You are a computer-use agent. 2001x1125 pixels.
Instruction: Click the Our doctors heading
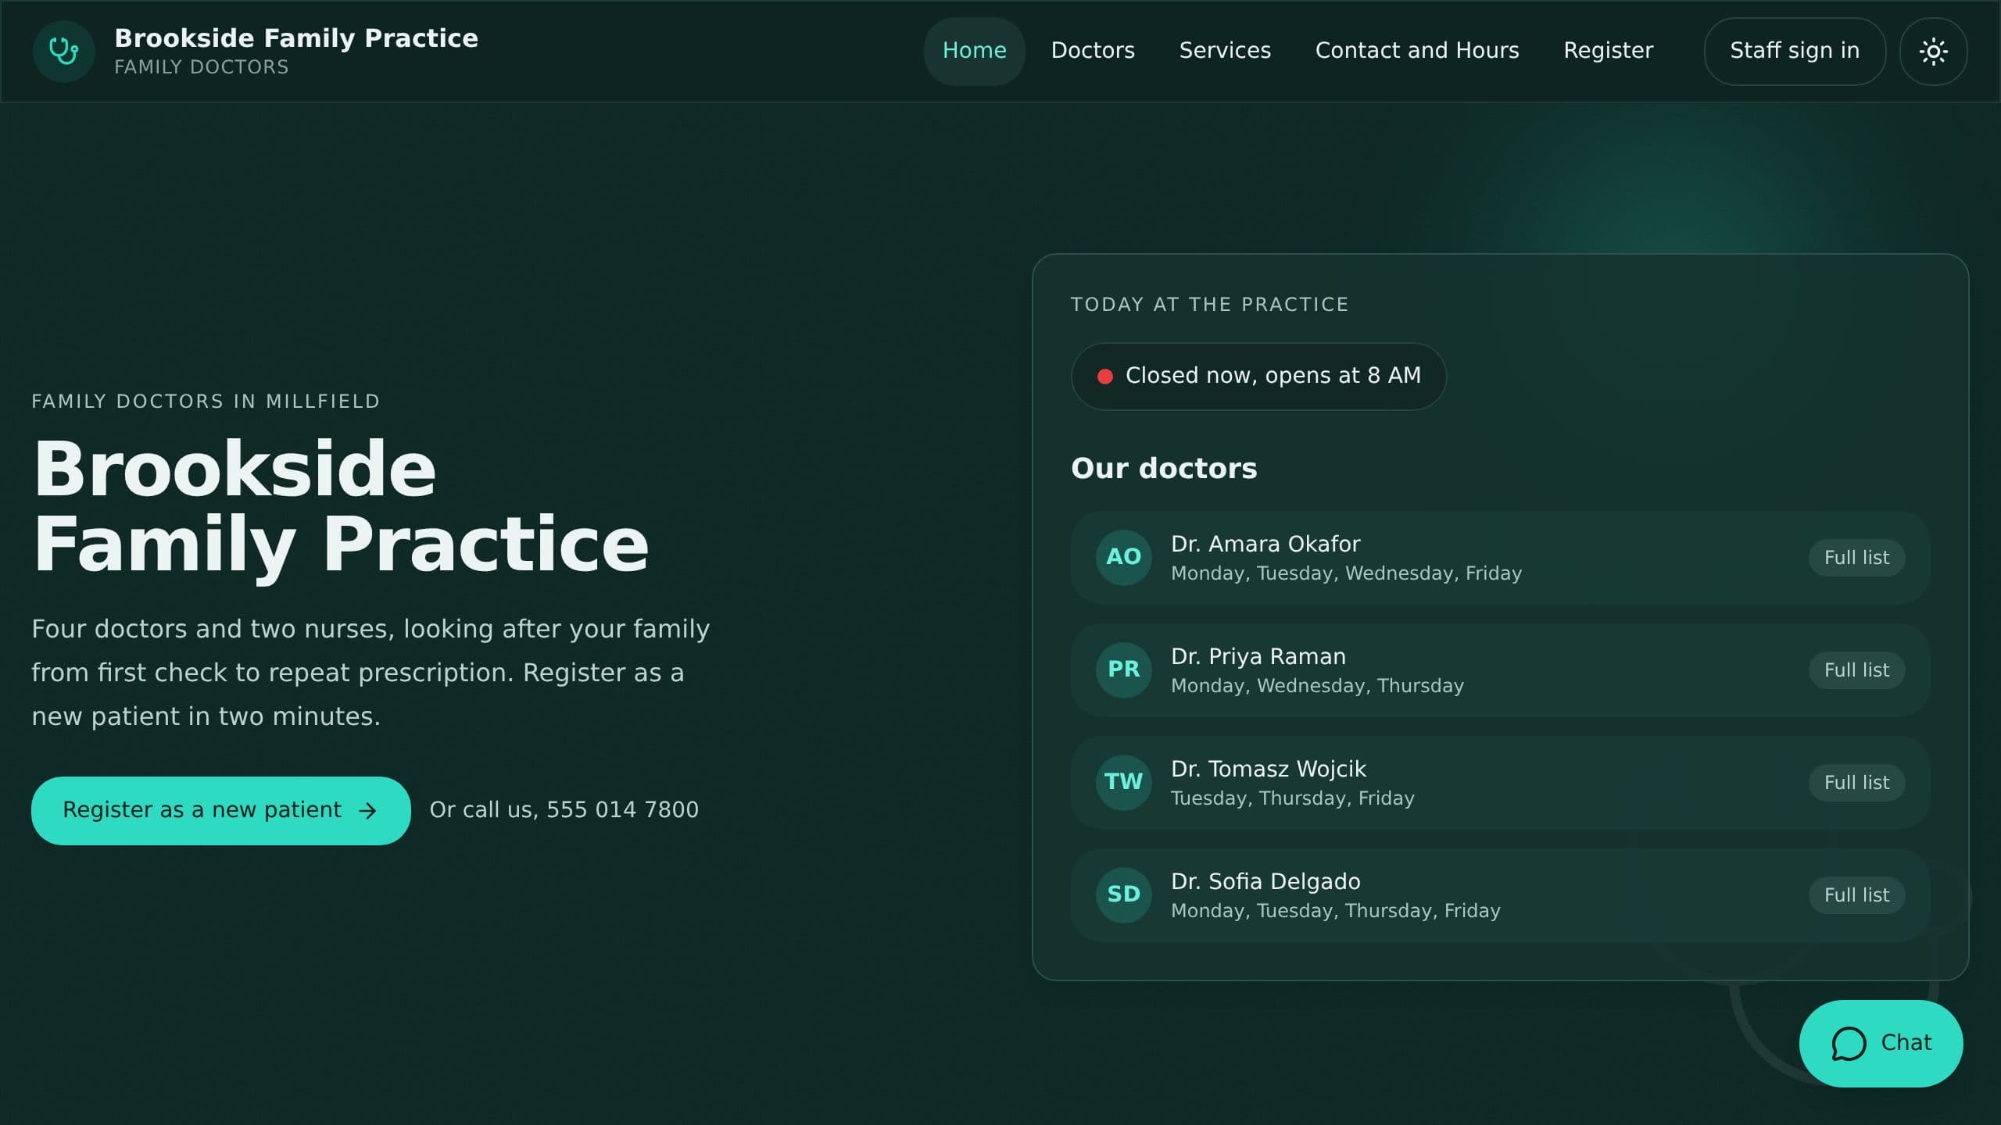coord(1164,468)
